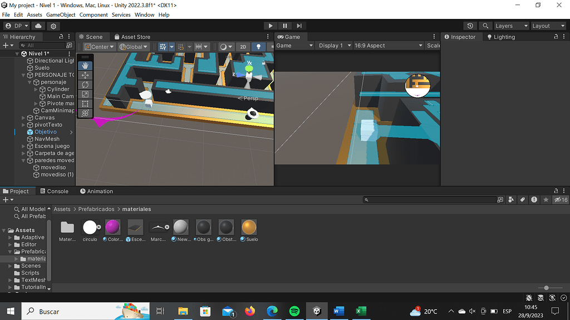Open Spotify from the taskbar
The image size is (570, 320).
click(294, 311)
